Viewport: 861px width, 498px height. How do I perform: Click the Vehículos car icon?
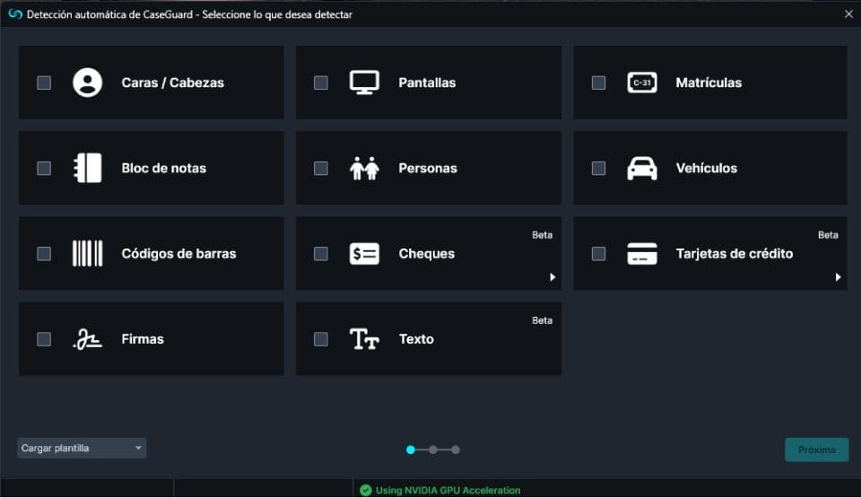coord(642,168)
